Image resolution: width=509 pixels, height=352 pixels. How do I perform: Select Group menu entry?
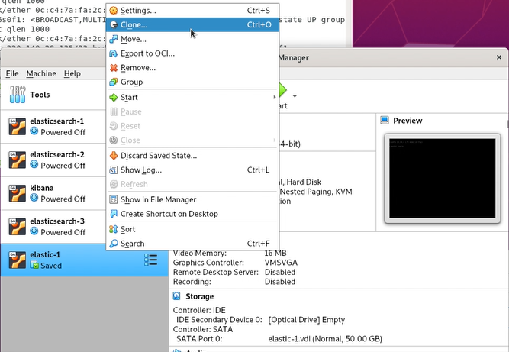pyautogui.click(x=192, y=82)
